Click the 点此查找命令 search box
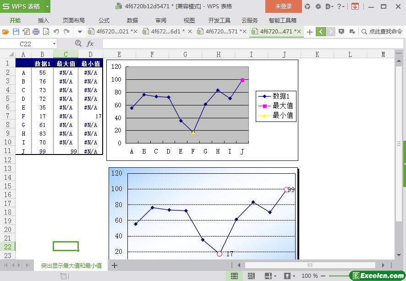This screenshot has width=406, height=281. [x=382, y=32]
